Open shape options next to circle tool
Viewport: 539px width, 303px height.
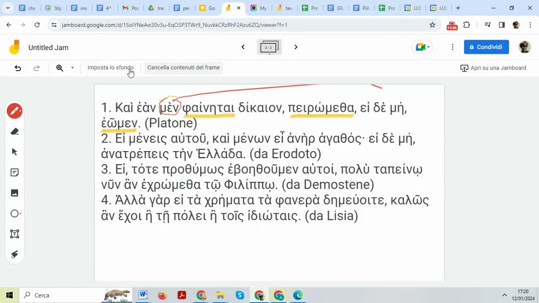pos(20,213)
